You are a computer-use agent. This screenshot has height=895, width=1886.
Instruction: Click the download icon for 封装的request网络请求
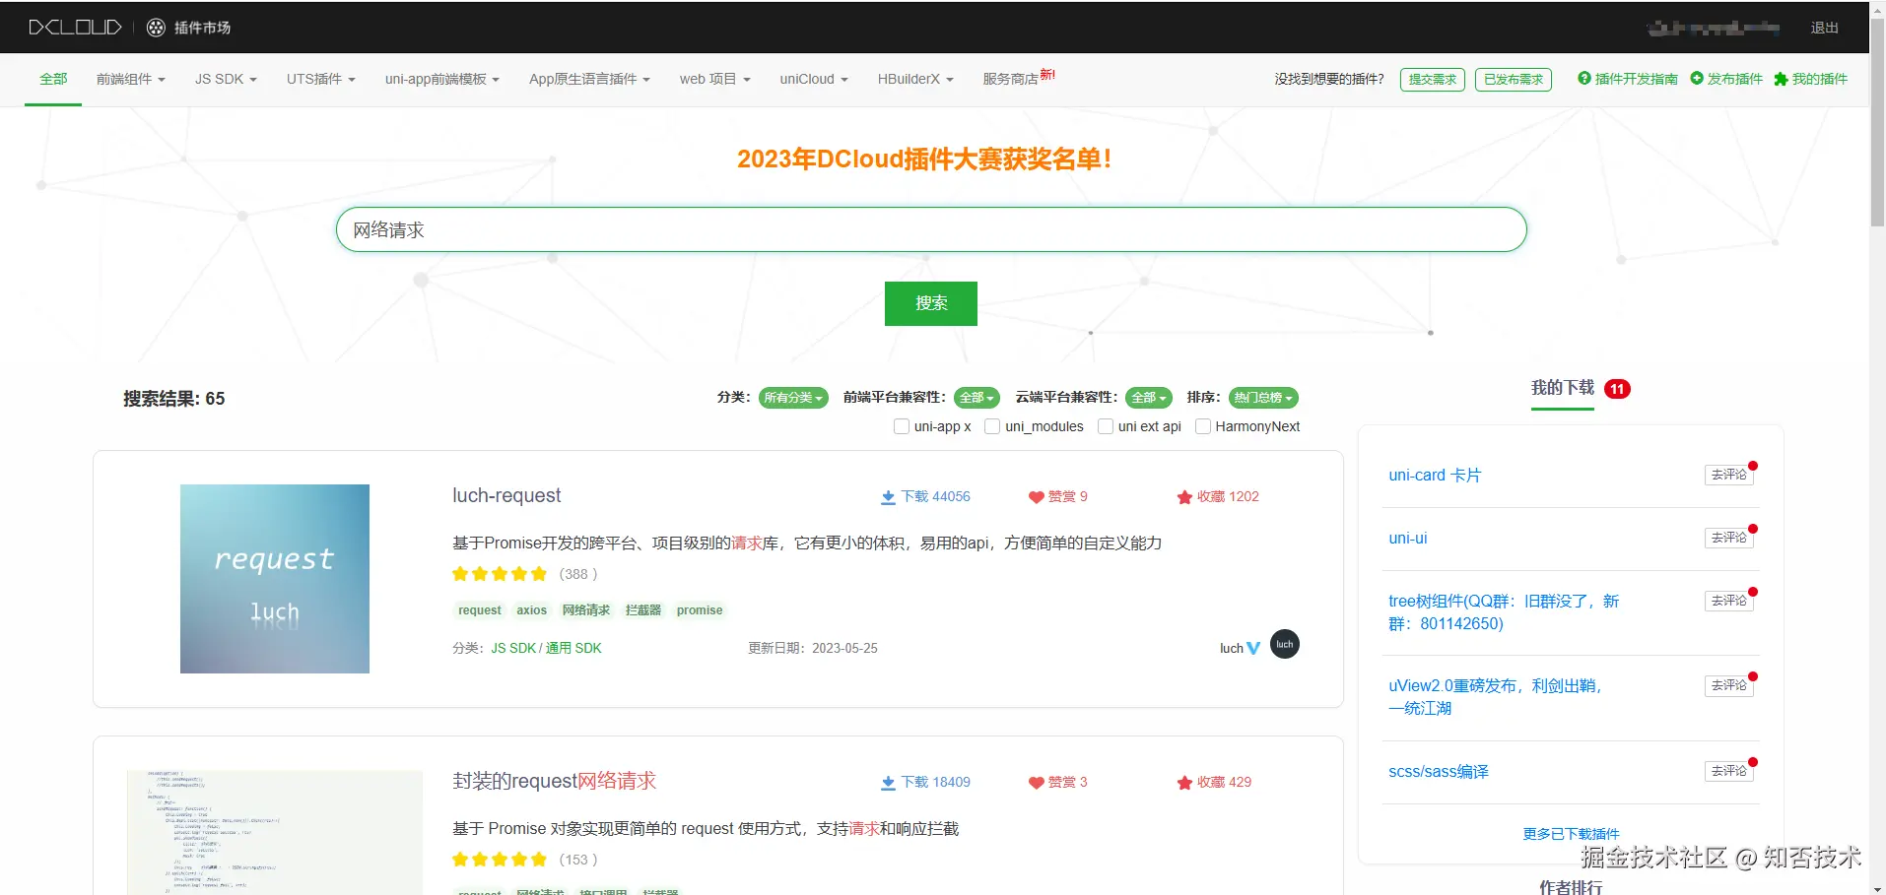[888, 783]
